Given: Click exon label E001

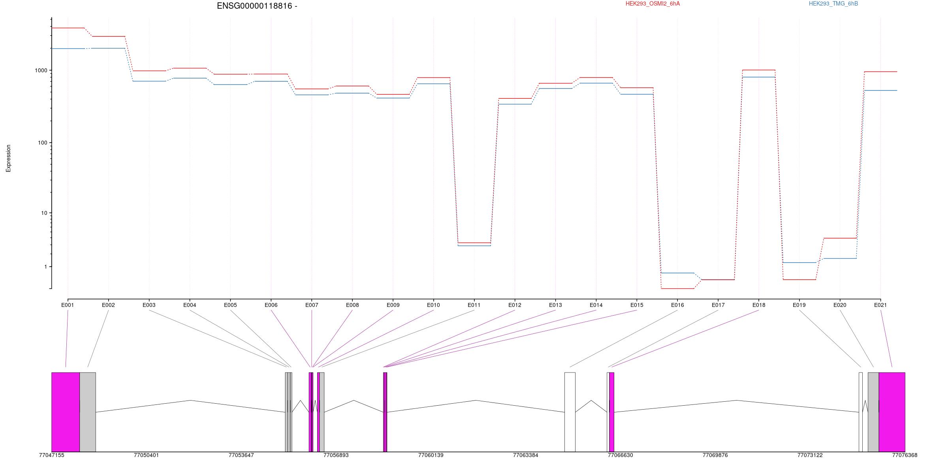Looking at the screenshot, I should click(x=68, y=305).
